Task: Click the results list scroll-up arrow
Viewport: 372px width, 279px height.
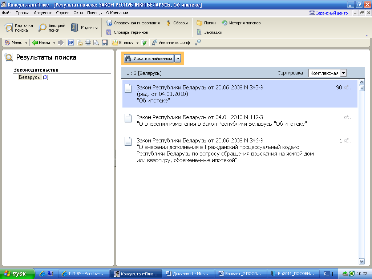Action: pyautogui.click(x=361, y=82)
